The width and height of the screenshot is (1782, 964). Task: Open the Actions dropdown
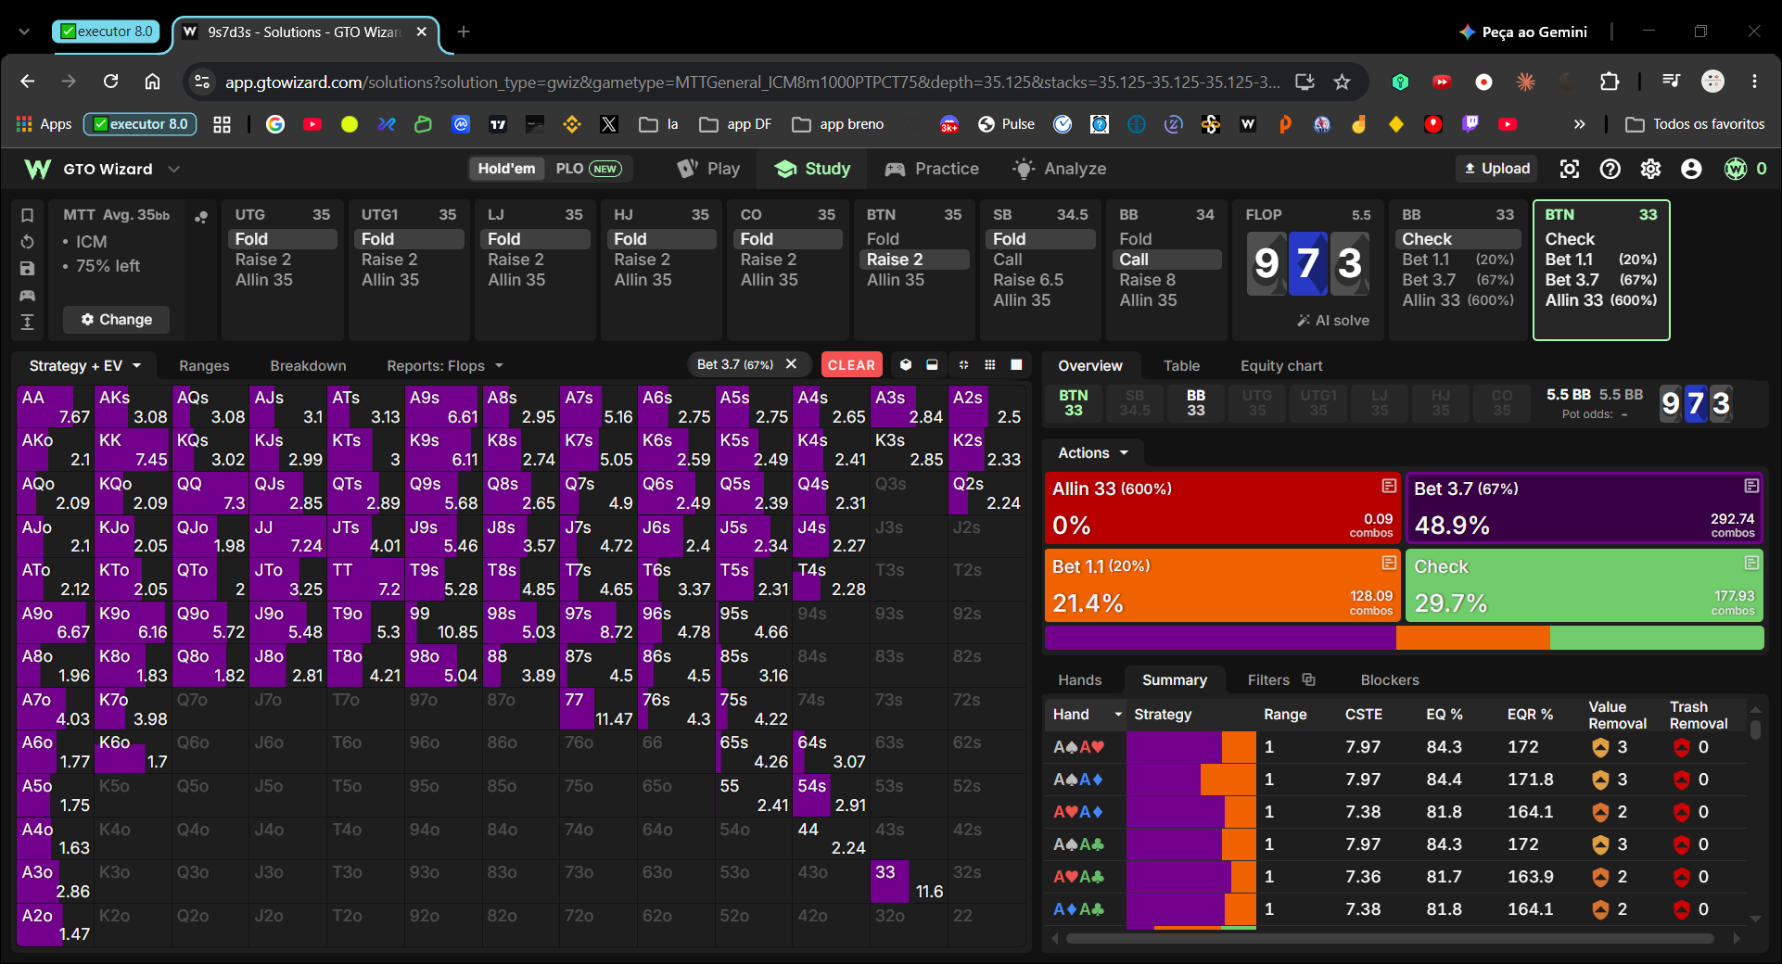(x=1093, y=453)
